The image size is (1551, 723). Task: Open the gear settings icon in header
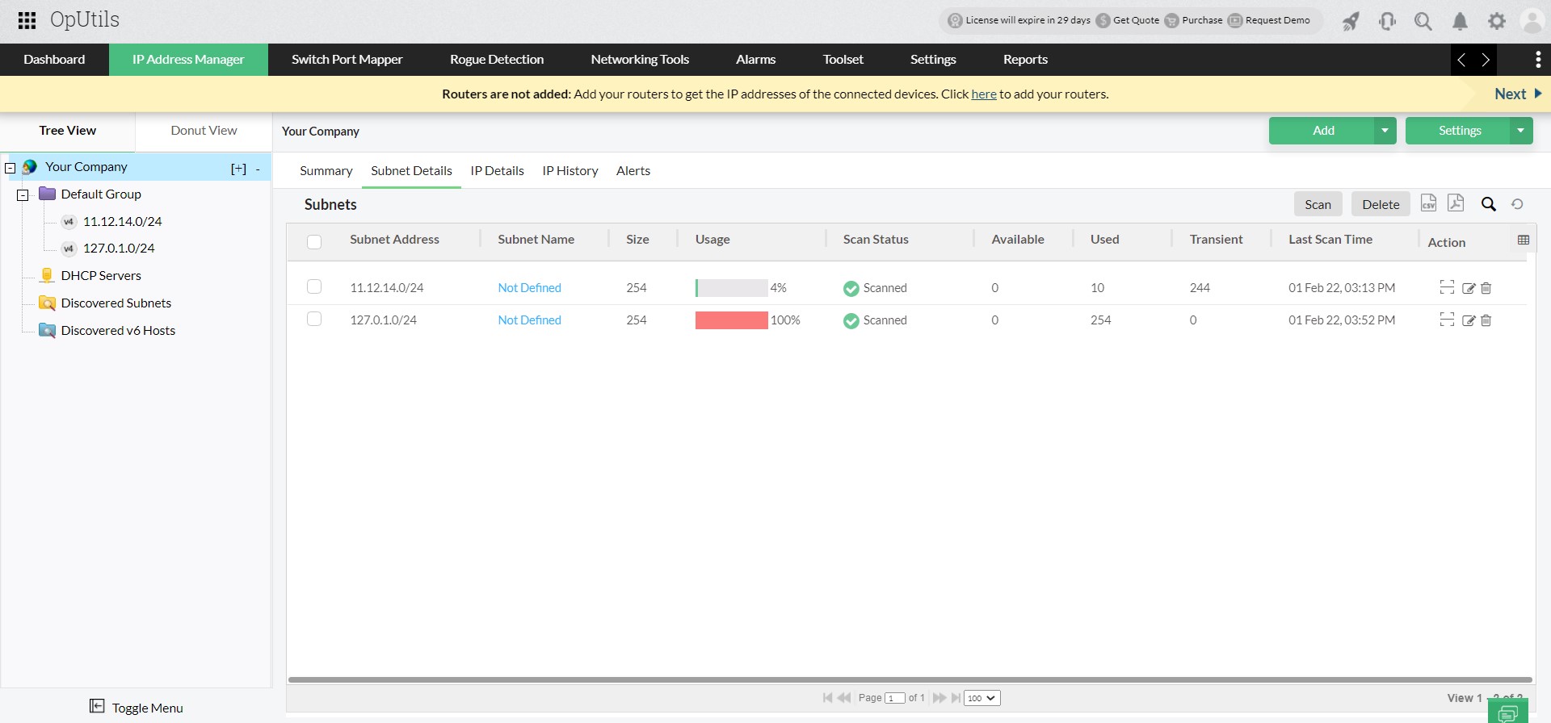1497,21
